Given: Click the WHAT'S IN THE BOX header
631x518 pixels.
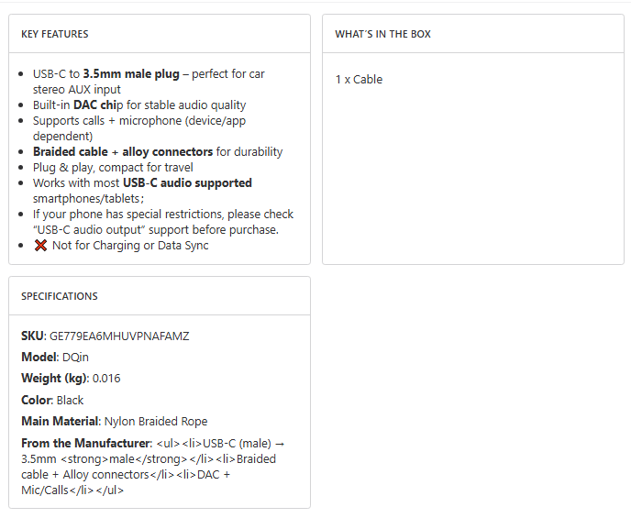Looking at the screenshot, I should [382, 34].
